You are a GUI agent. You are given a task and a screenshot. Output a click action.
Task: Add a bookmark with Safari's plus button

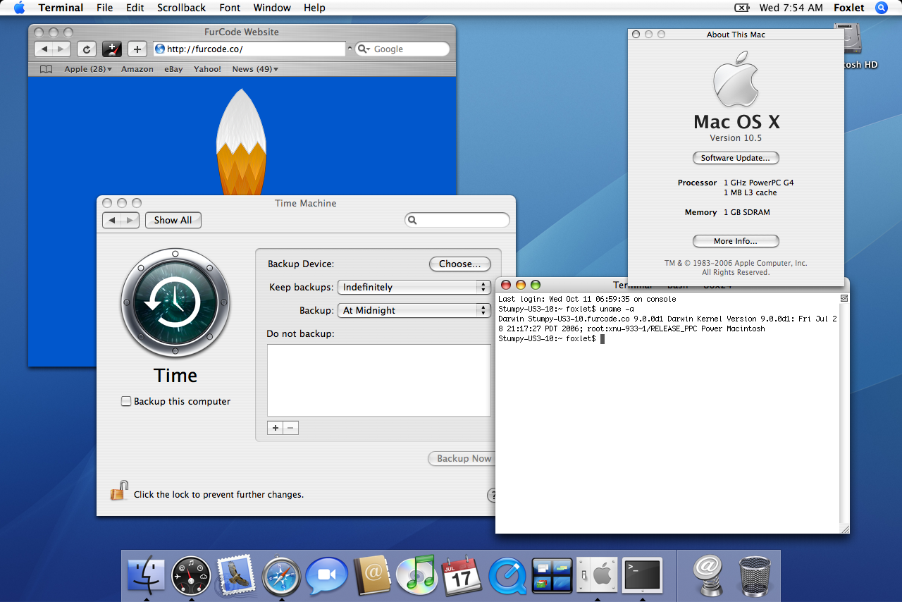tap(137, 49)
